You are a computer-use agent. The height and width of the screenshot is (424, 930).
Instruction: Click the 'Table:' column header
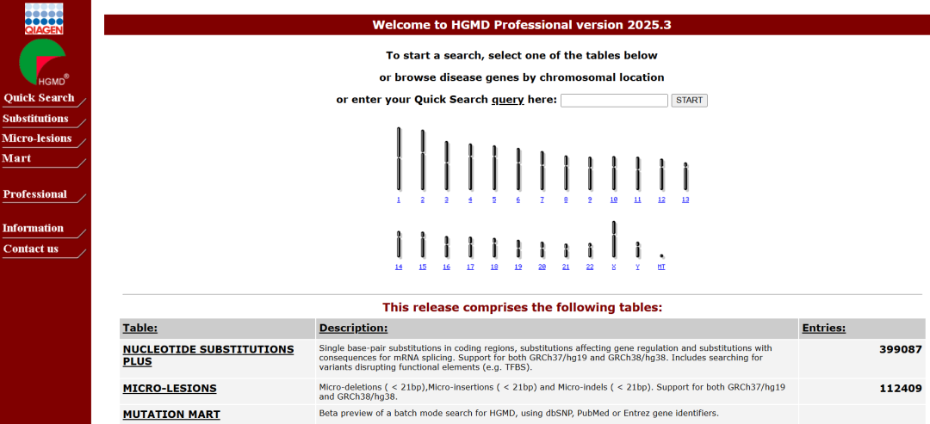tap(140, 328)
